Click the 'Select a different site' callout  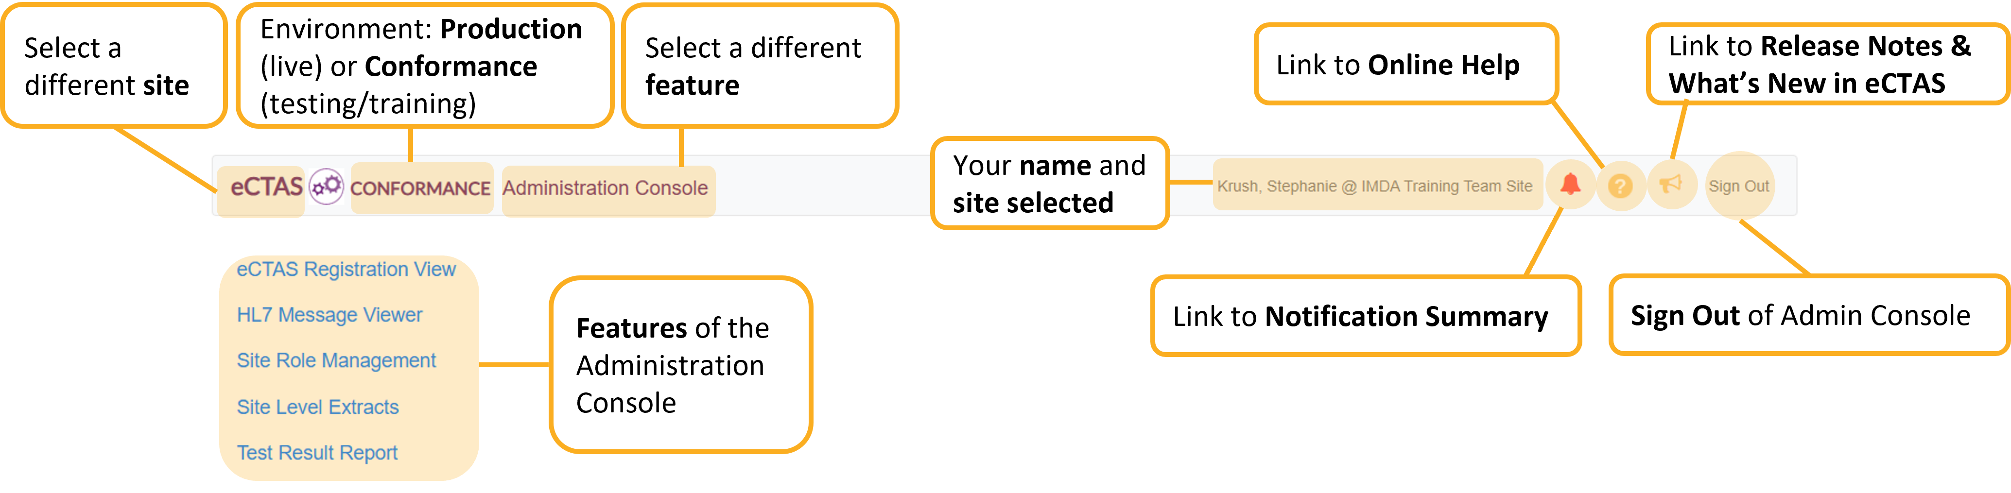[x=113, y=67]
